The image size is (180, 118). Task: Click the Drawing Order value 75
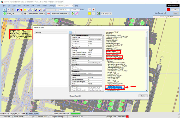95,37
